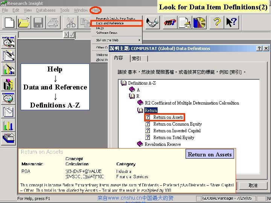Click the sidebar report sheet icon
The height and width of the screenshot is (203, 271).
coord(8,112)
